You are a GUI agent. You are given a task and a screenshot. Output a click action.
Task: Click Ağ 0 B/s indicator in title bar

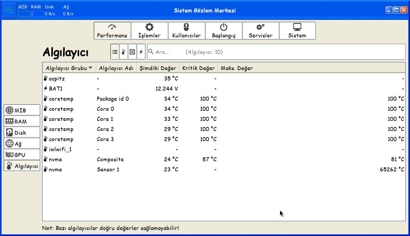tap(68, 14)
